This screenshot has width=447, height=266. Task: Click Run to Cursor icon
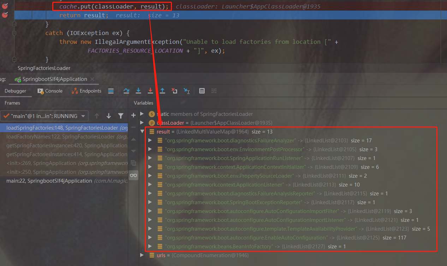coord(187,91)
